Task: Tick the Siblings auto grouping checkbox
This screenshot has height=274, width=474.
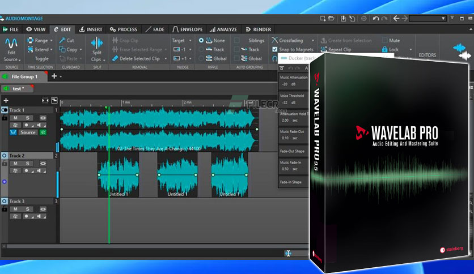Action: pos(236,40)
